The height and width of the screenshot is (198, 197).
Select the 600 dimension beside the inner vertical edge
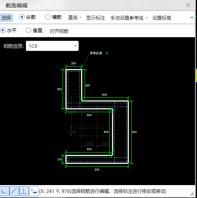[106, 132]
